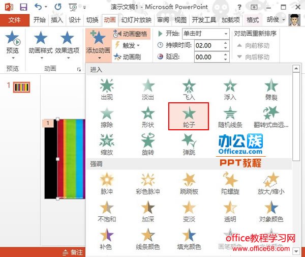The image size is (305, 257).
Task: Apply the 变淡 lighten effect
Action: (189, 211)
